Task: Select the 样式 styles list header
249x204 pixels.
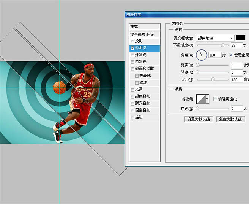Action: [x=144, y=27]
